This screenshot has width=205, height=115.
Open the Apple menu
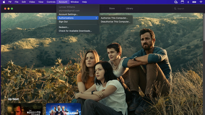[x=4, y=2]
